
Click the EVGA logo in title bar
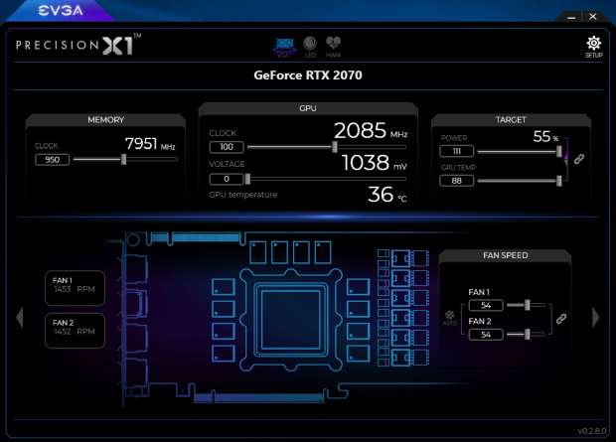(x=61, y=11)
